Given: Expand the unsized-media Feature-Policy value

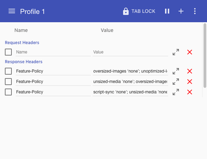Looking at the screenshot, I should click(x=176, y=82).
